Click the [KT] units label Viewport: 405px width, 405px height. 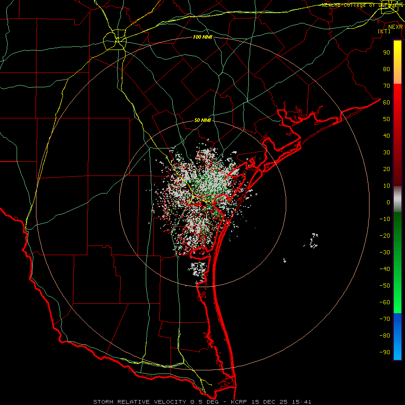384,31
